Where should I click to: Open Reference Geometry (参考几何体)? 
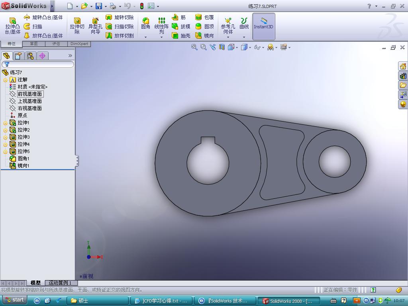(228, 26)
